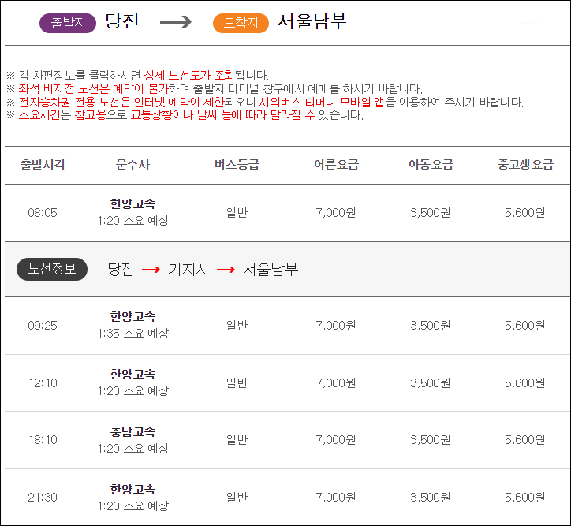Image resolution: width=571 pixels, height=526 pixels.
Task: Open the 08:05 departure row
Action: coord(288,213)
